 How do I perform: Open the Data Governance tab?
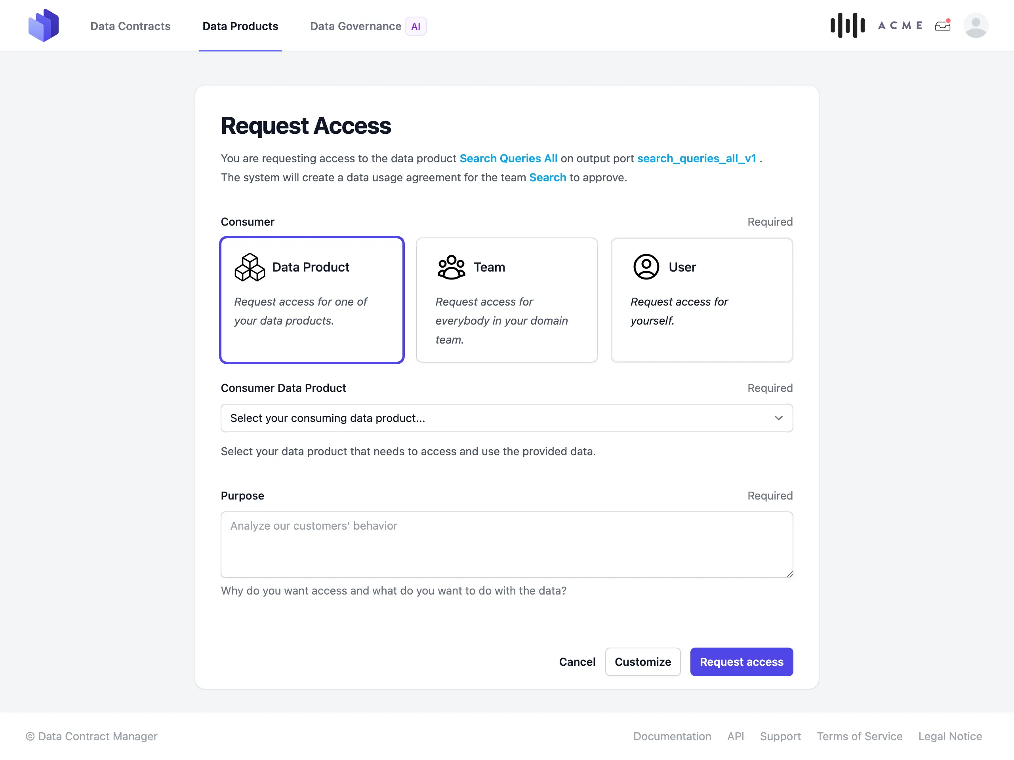pyautogui.click(x=355, y=26)
